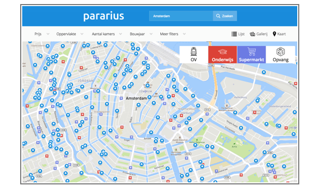Open the Prijs filter dropdown
This screenshot has height=193, width=321.
pos(42,34)
